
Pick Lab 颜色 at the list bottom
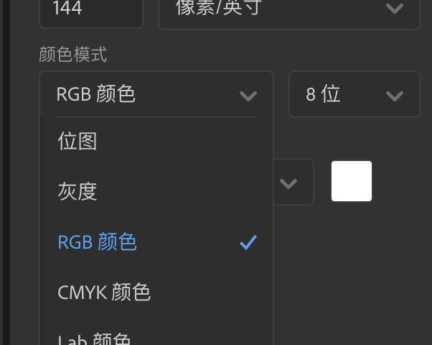pyautogui.click(x=156, y=337)
